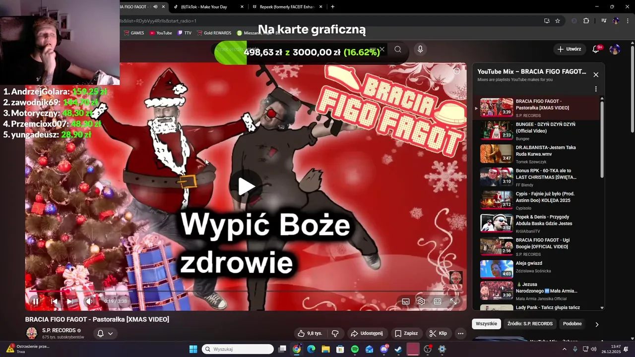Open notification bell dropdown for S.P. RECORDS

[105, 333]
